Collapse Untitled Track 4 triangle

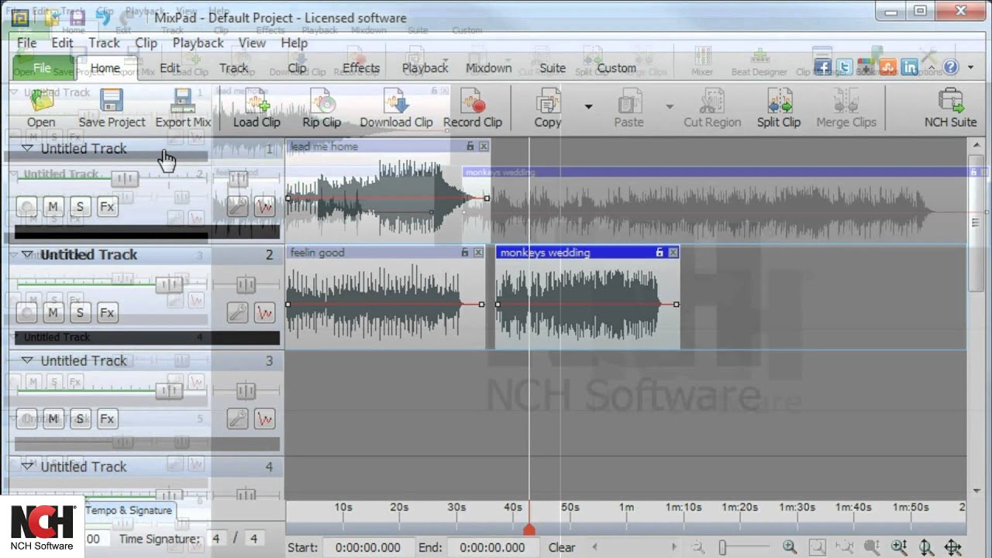click(27, 467)
